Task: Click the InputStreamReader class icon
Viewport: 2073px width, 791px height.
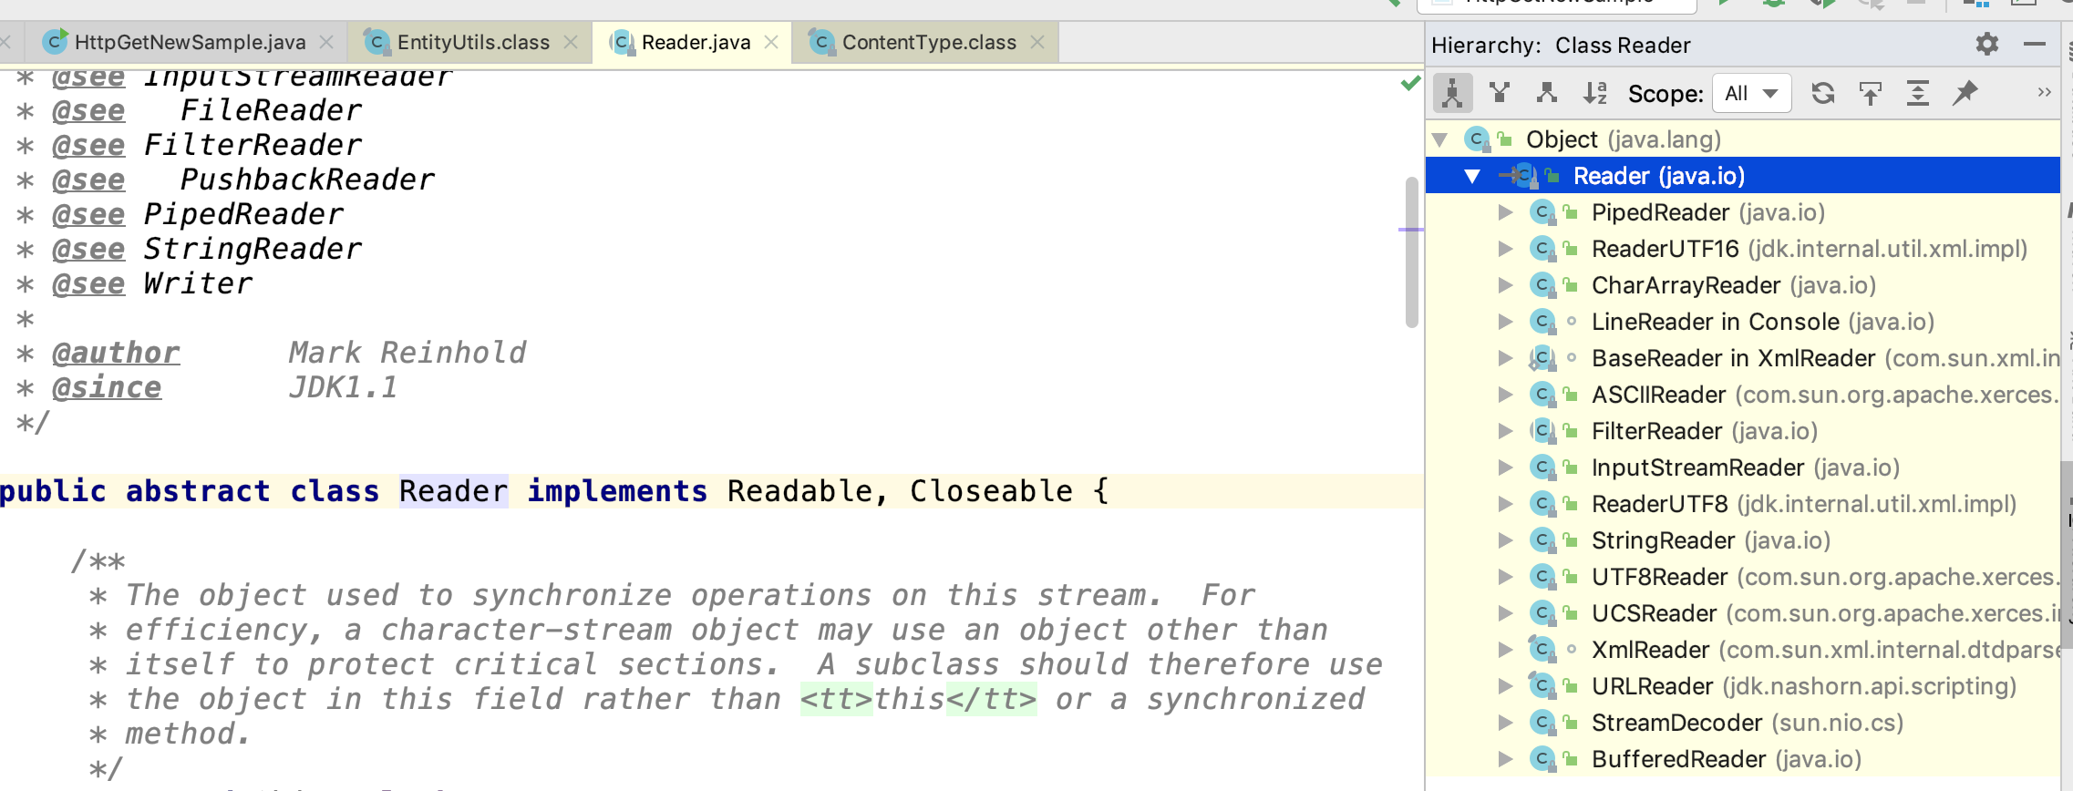Action: pyautogui.click(x=1542, y=467)
